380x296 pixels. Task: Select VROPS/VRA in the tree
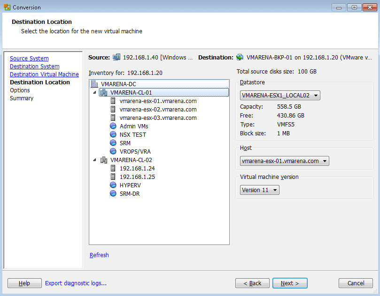coord(135,151)
